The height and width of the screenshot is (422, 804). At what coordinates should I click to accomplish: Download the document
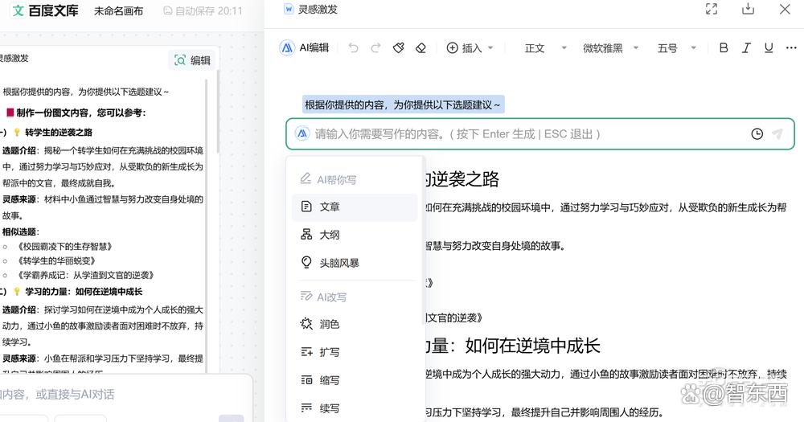(748, 9)
